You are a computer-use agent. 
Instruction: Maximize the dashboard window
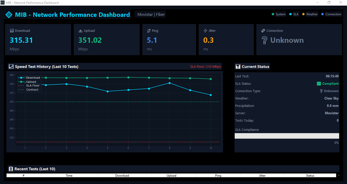pyautogui.click(x=329, y=3)
